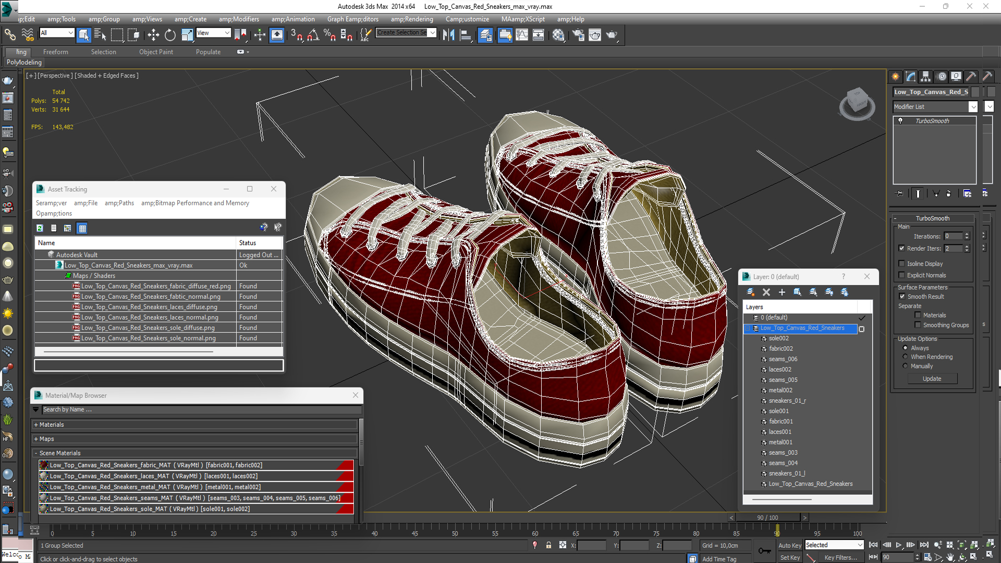Choose the Select and Rotate tool
The width and height of the screenshot is (1001, 563).
(x=170, y=35)
